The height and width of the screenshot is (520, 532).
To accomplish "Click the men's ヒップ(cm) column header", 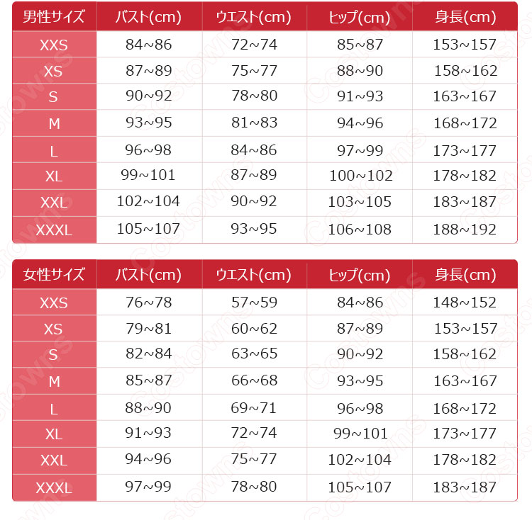I will 360,17.
